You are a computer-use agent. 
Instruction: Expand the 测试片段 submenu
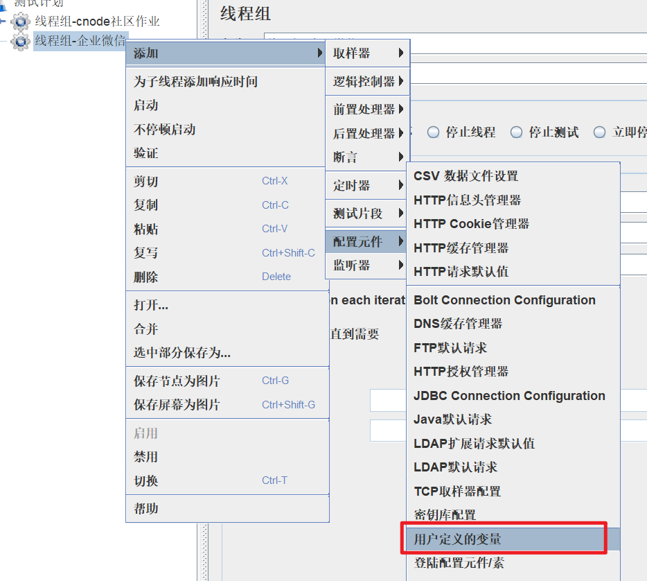(x=367, y=214)
